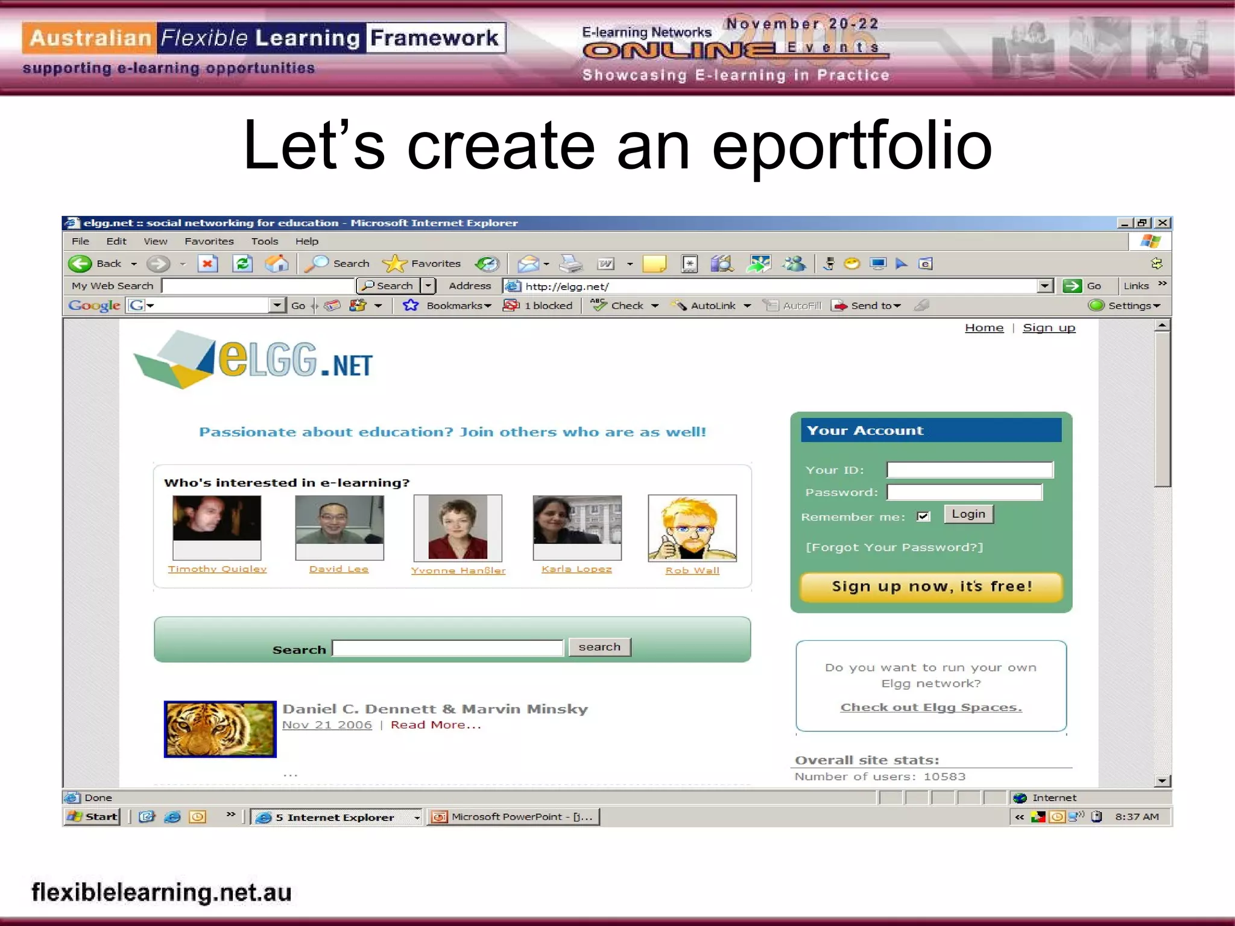The height and width of the screenshot is (926, 1235).
Task: Click the smiley face toolbar icon
Action: 851,263
